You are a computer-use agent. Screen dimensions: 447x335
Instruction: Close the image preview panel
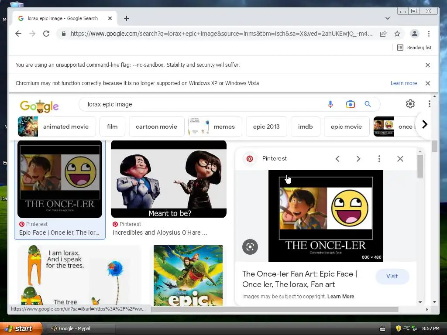click(x=400, y=159)
